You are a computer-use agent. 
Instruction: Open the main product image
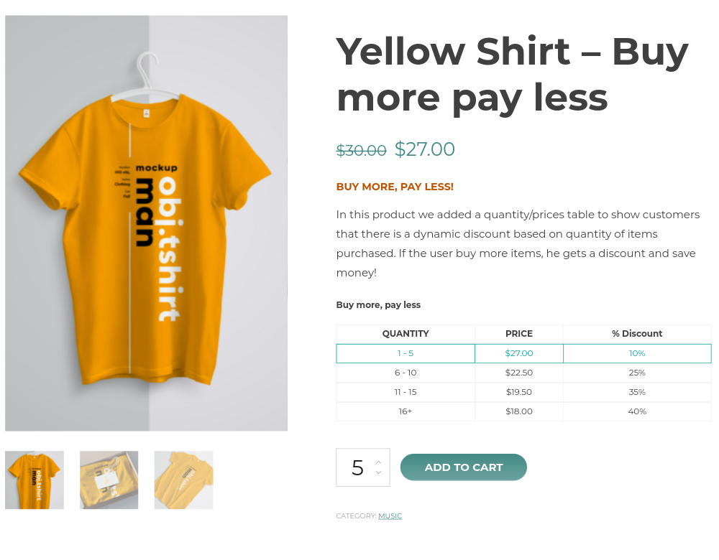coord(146,223)
